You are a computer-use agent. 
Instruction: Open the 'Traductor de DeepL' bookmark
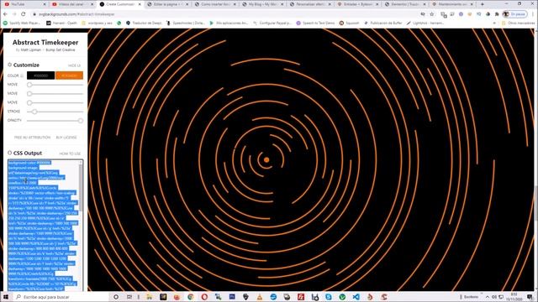144,23
